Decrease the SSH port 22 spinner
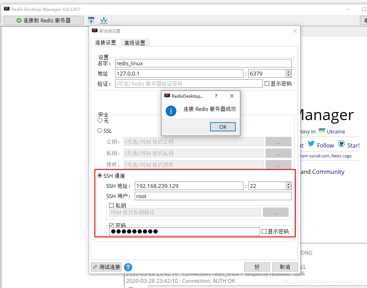The image size is (367, 288). point(289,188)
